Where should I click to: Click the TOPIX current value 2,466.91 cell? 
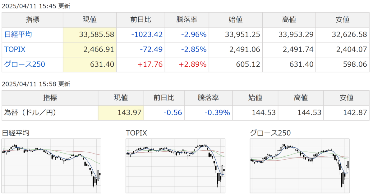click(90, 50)
